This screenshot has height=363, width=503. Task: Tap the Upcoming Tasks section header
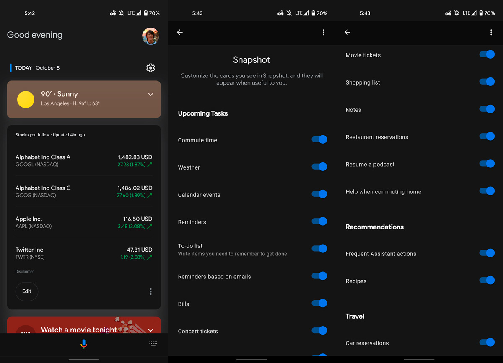(203, 113)
